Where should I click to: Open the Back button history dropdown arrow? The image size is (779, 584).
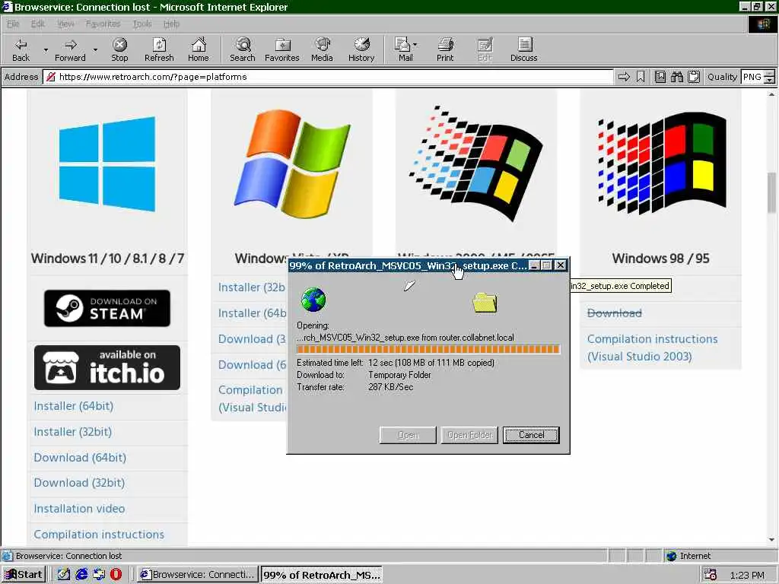[x=46, y=50]
